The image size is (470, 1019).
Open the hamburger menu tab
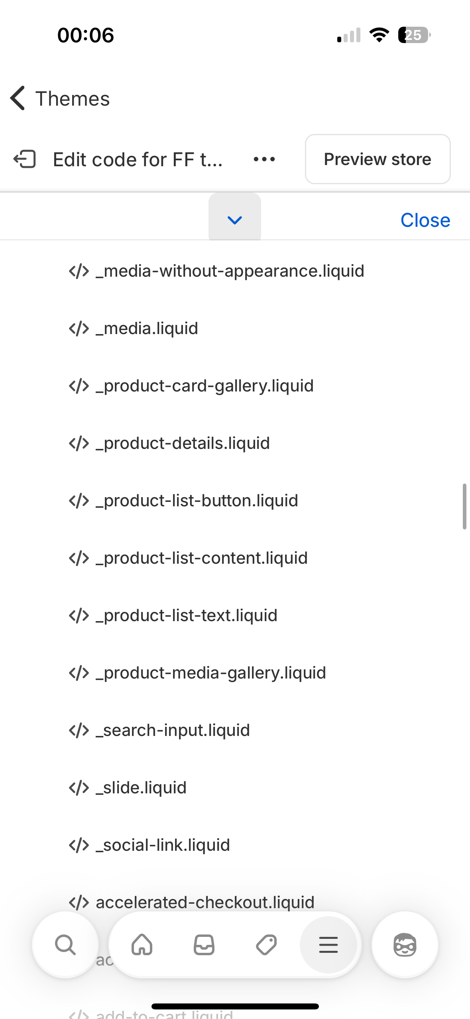coord(328,944)
